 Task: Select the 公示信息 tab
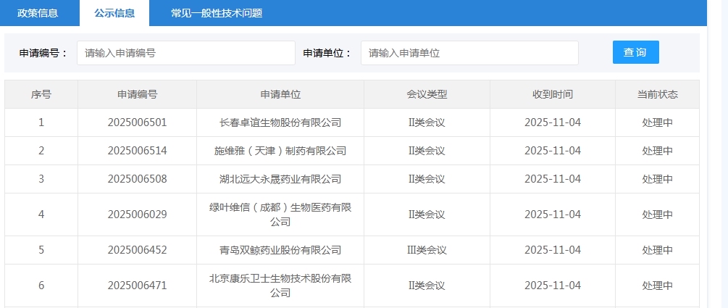pyautogui.click(x=114, y=13)
